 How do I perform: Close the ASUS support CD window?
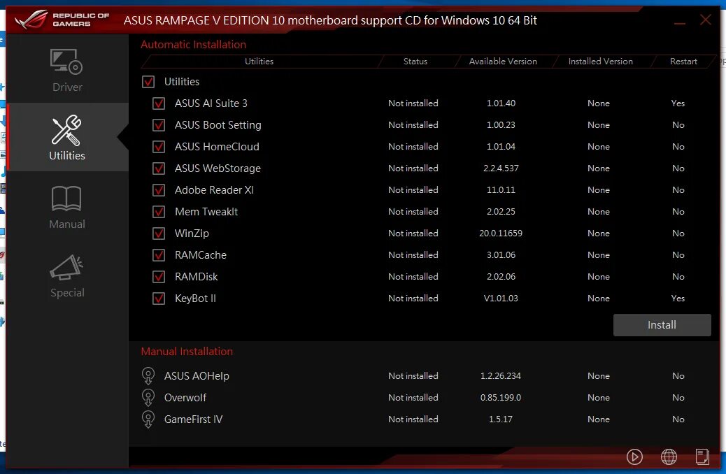[705, 20]
